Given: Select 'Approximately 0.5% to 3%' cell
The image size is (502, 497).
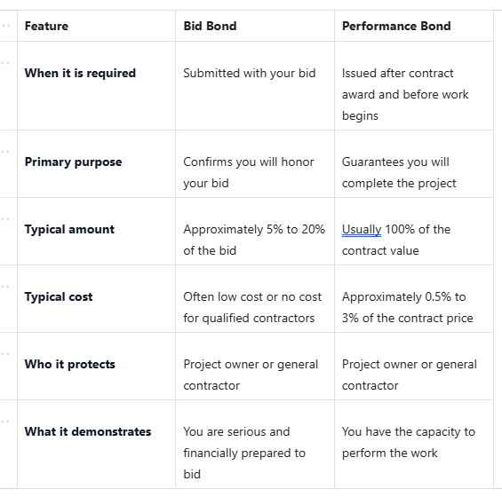Looking at the screenshot, I should click(414, 299).
